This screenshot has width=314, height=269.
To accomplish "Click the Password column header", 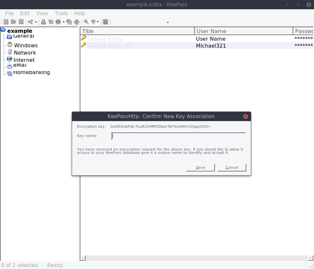I will click(303, 31).
